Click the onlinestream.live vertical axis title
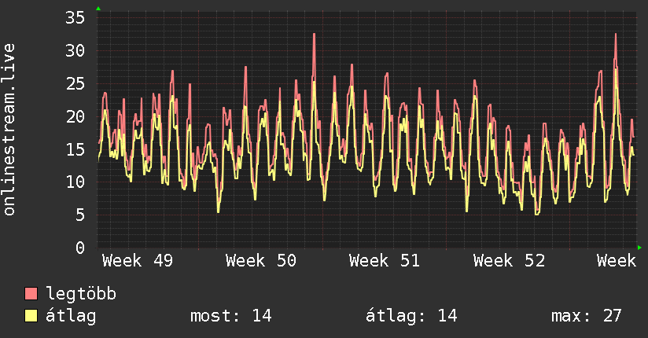The width and height of the screenshot is (648, 338). pos(9,130)
